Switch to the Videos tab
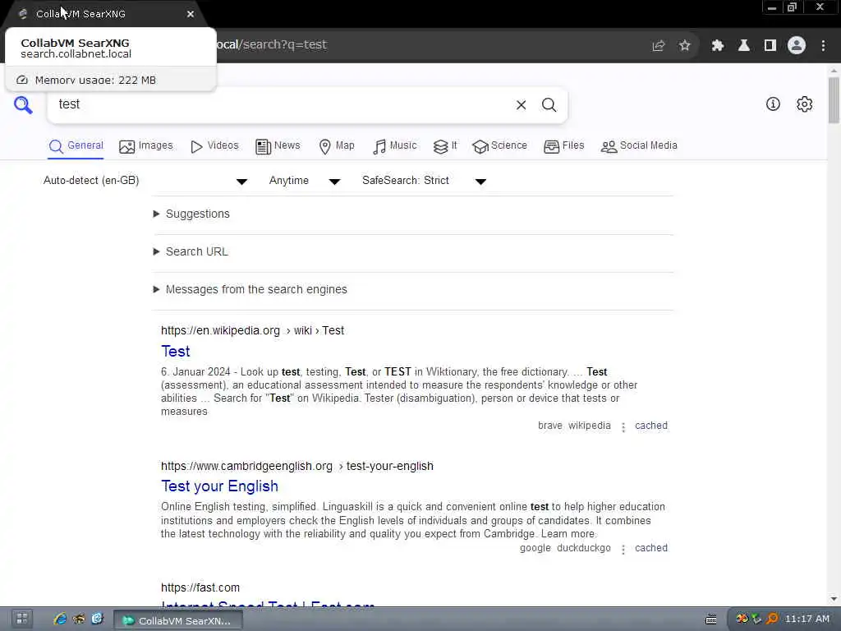 tap(214, 146)
